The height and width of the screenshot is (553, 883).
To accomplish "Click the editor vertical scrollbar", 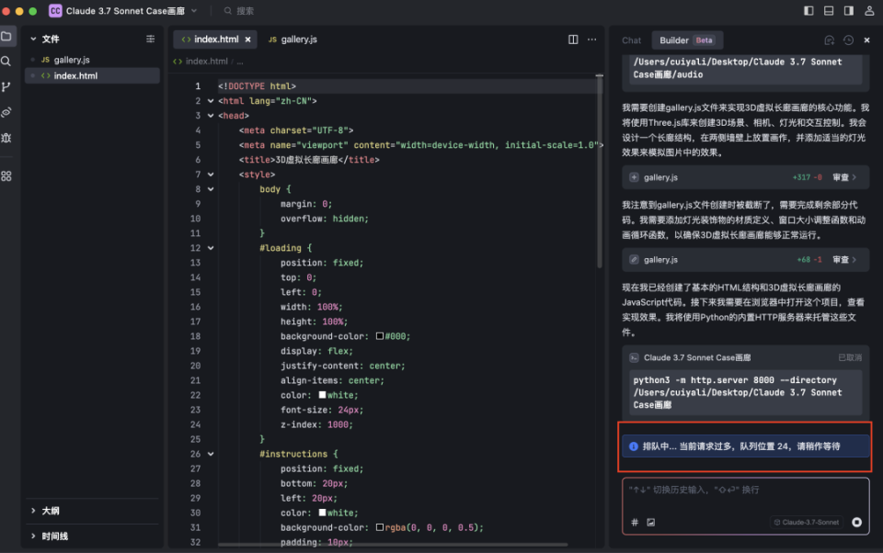I will coord(599,171).
